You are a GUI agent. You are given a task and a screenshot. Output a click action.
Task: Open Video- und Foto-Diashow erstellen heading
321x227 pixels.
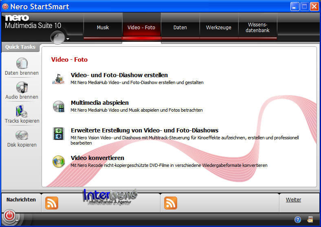click(x=119, y=75)
